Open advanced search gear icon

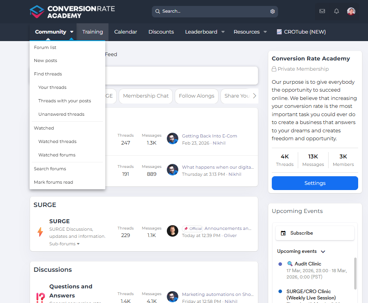point(272,11)
